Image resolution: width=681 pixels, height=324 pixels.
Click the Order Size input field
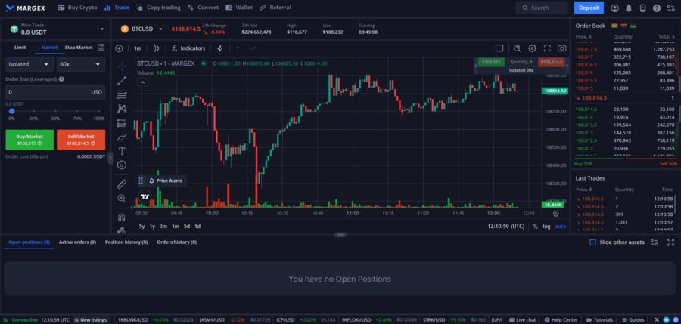55,92
